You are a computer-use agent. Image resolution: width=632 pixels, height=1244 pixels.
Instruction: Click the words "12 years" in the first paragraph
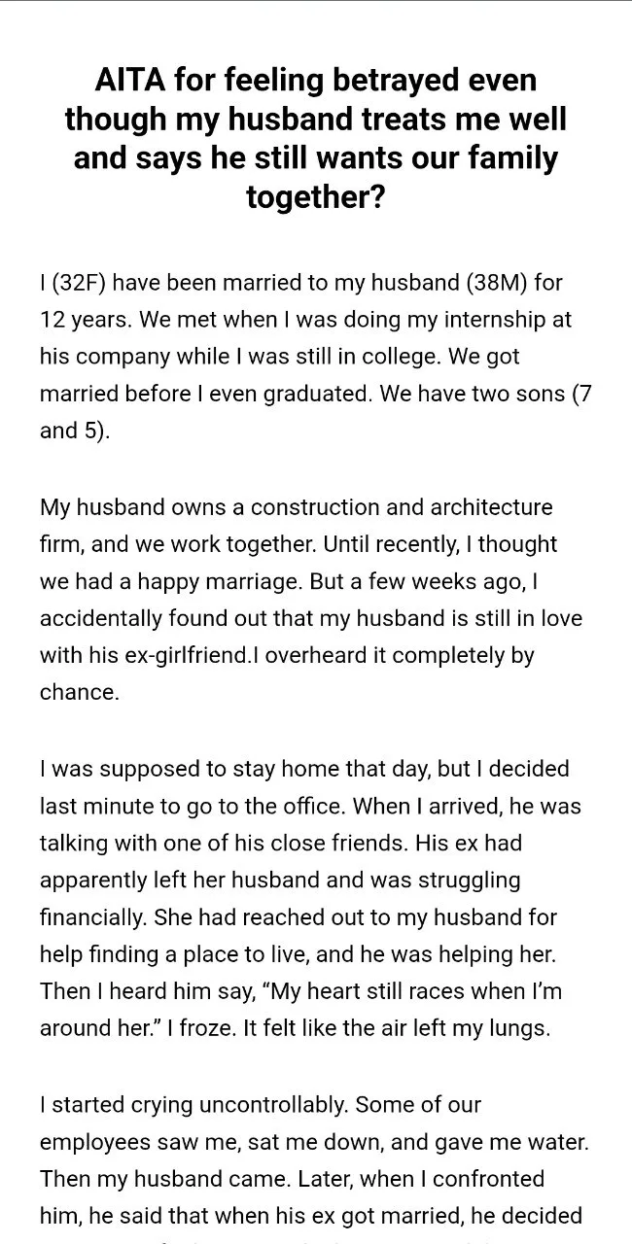pyautogui.click(x=78, y=320)
